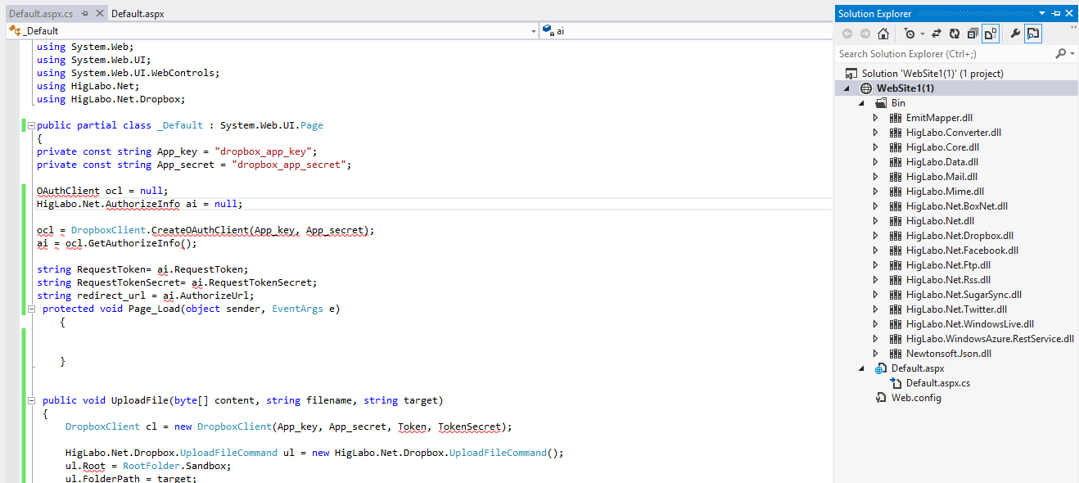Click the HigLabo.Core.dll reference icon
This screenshot has width=1079, height=483.
click(x=895, y=147)
